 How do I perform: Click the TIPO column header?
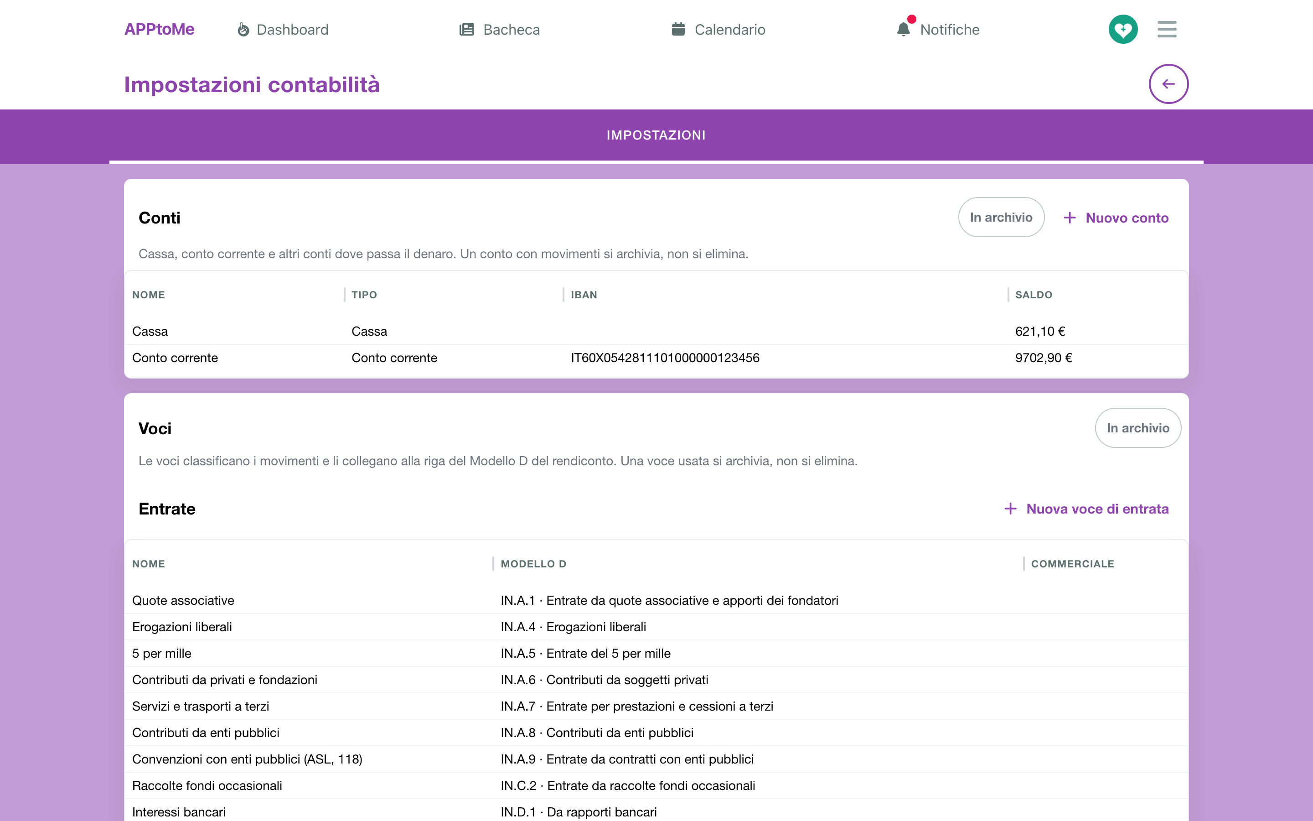[x=364, y=295]
